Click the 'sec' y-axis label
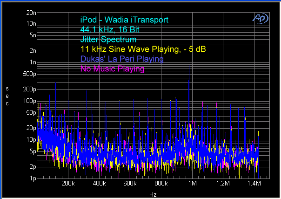 click(7, 96)
